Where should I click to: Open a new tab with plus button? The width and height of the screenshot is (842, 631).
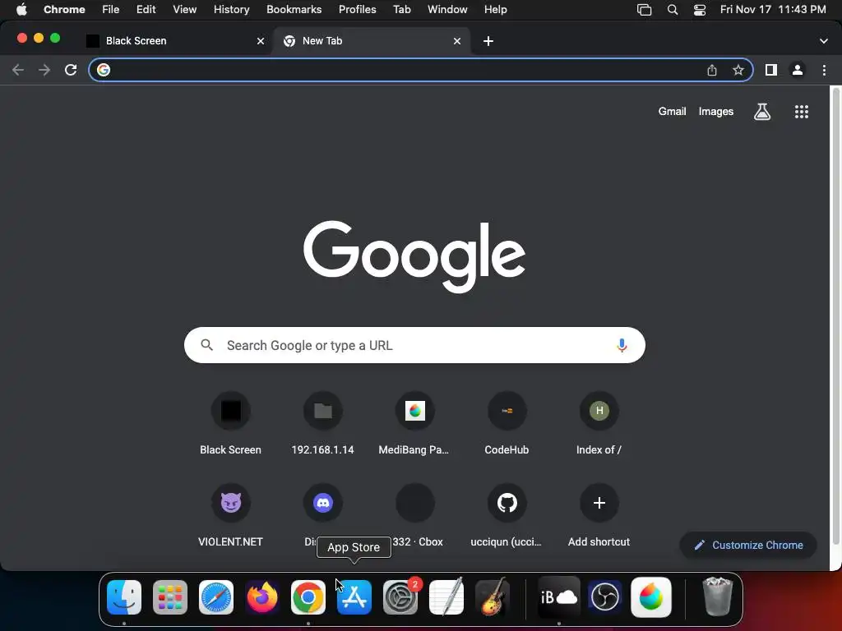pos(488,41)
